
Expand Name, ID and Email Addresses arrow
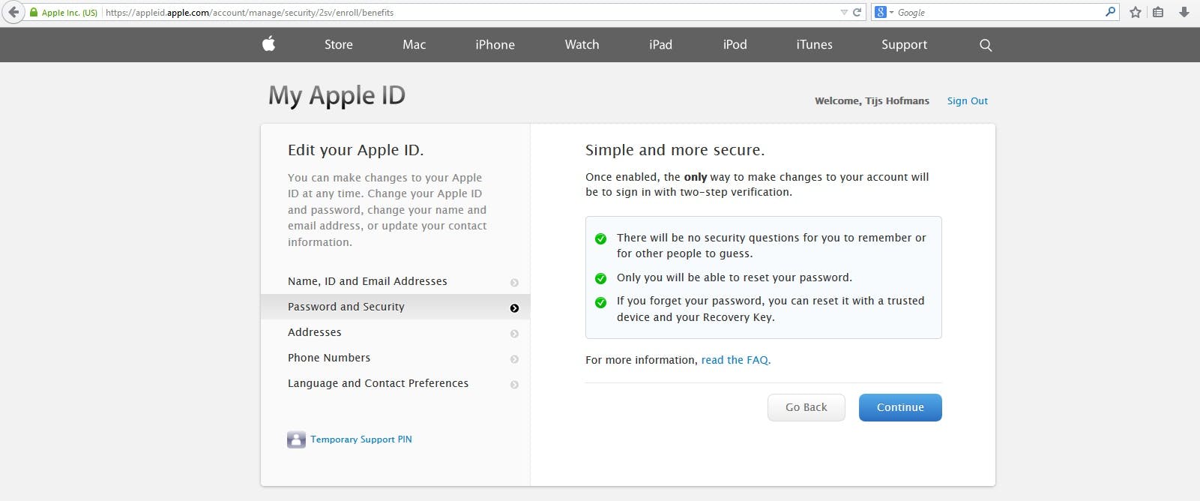point(514,283)
